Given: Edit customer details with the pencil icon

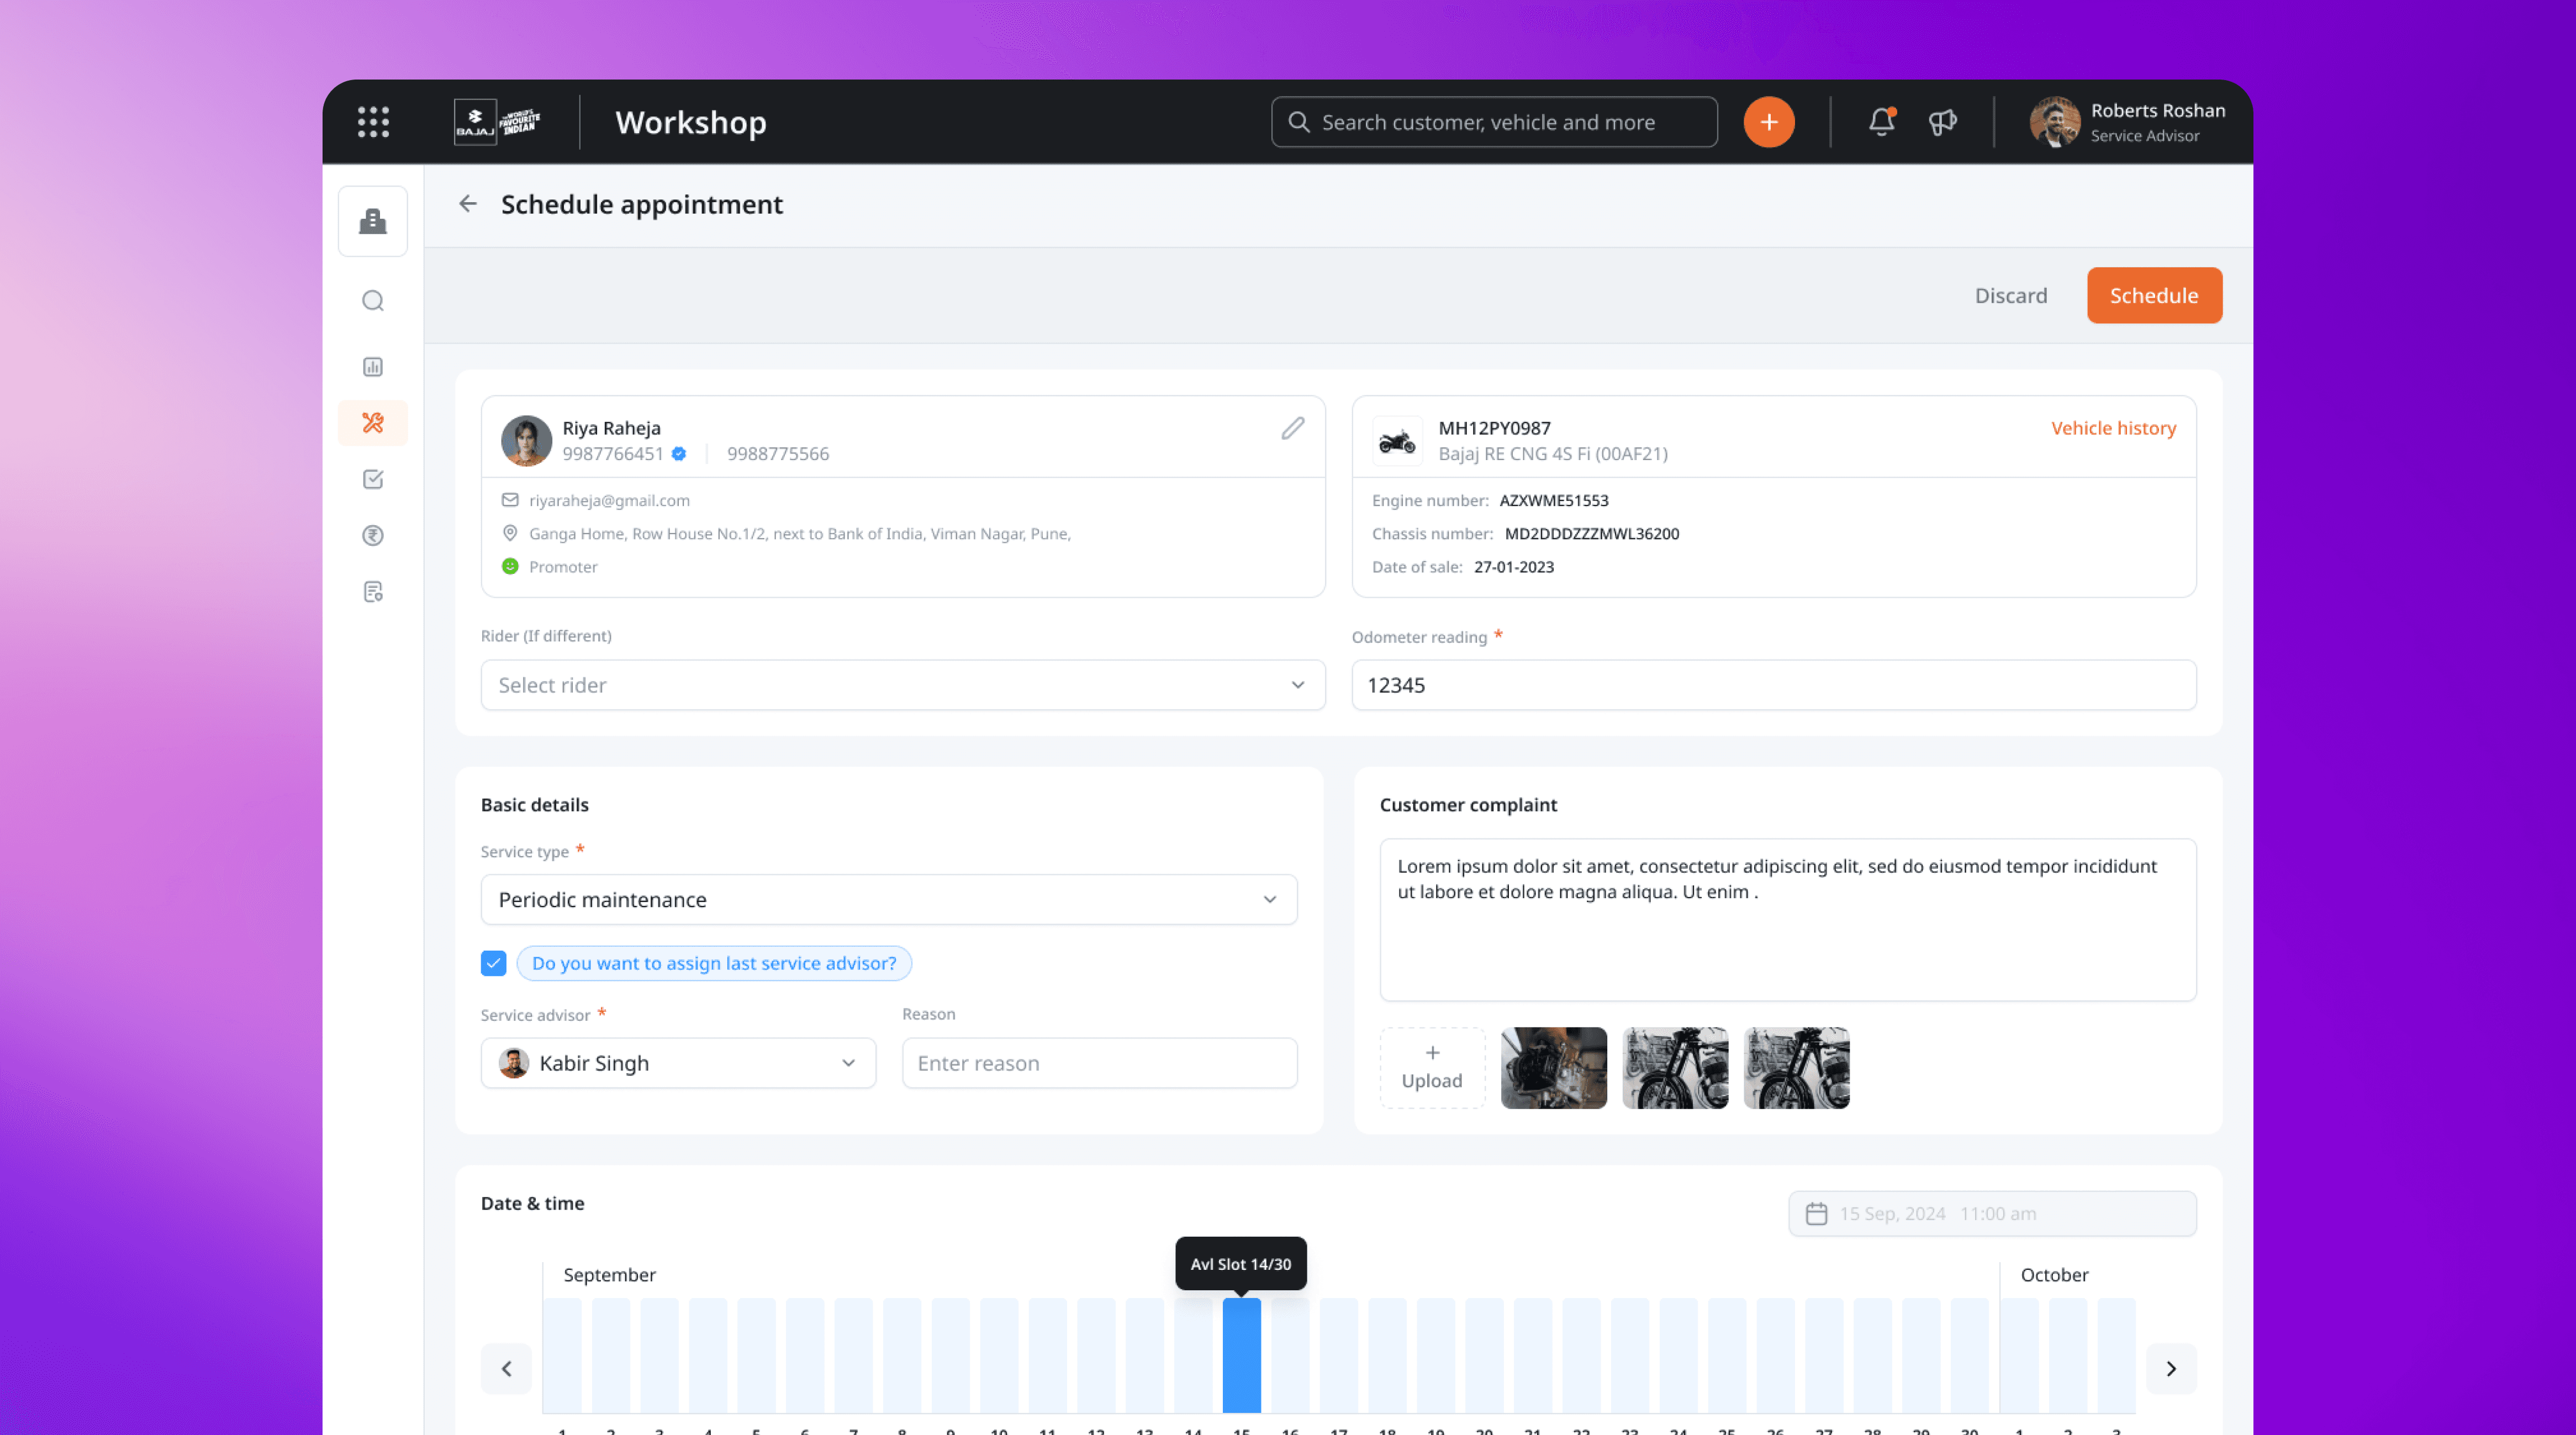Looking at the screenshot, I should click(1292, 428).
